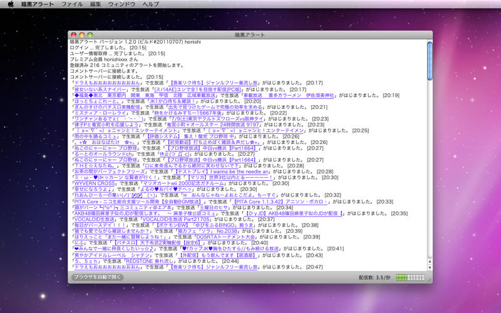Click the scrollbar down arrow

pyautogui.click(x=430, y=268)
